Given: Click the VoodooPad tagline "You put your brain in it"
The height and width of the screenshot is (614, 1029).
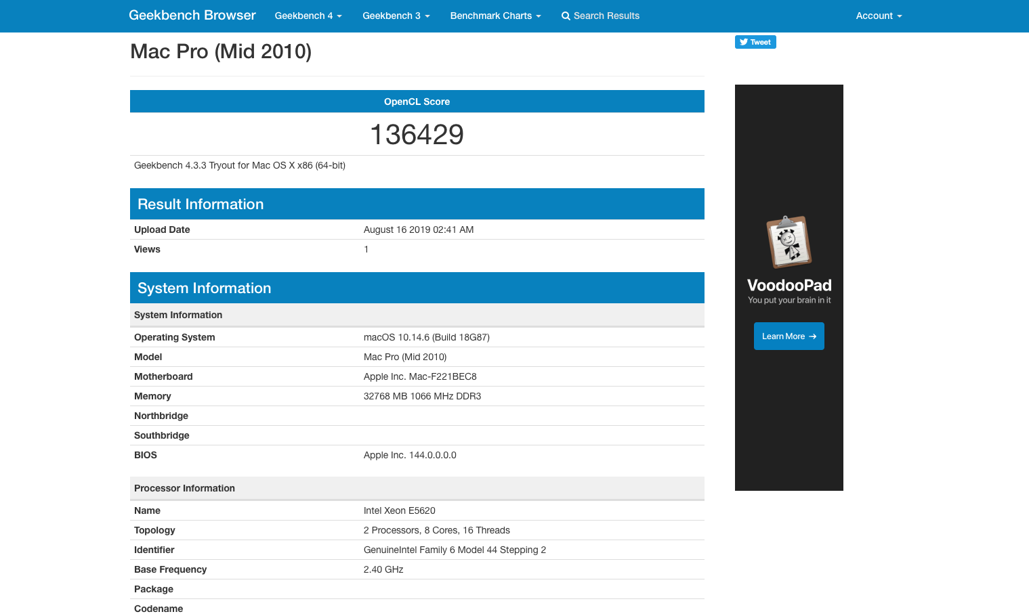Looking at the screenshot, I should pos(789,300).
